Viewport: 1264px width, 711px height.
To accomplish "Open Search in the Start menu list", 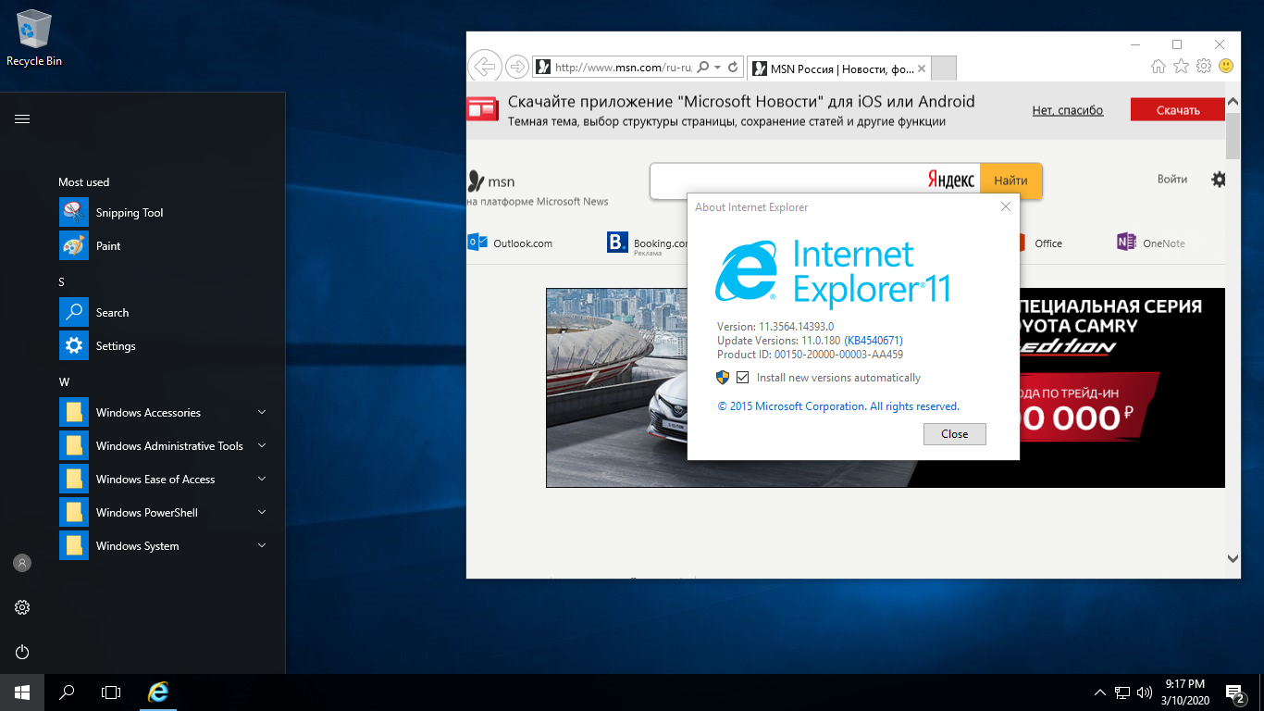I will point(163,313).
